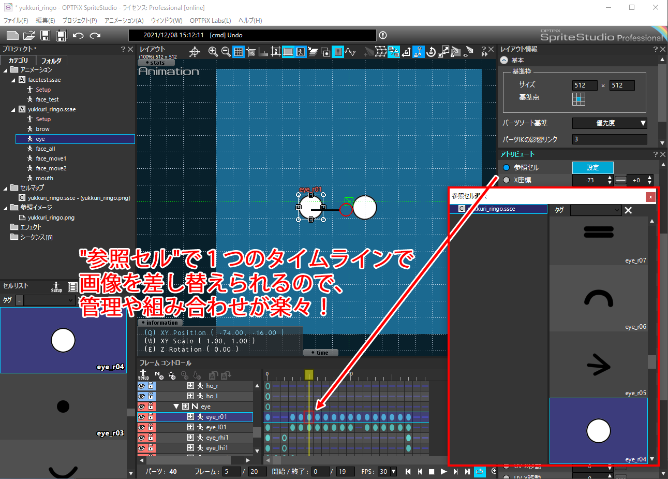Switch cell list to list view icon
The height and width of the screenshot is (479, 668).
point(72,287)
